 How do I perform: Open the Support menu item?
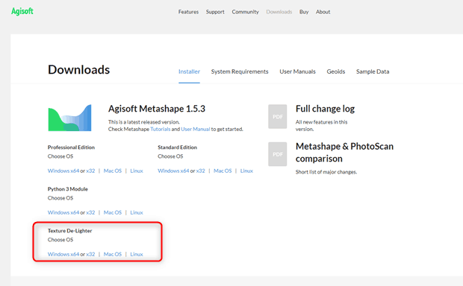tap(215, 12)
